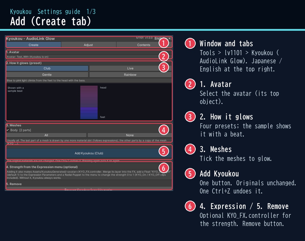This screenshot has height=241, width=305.
Task: Click the Add Kyoukou (Club) button
Action: (x=89, y=153)
